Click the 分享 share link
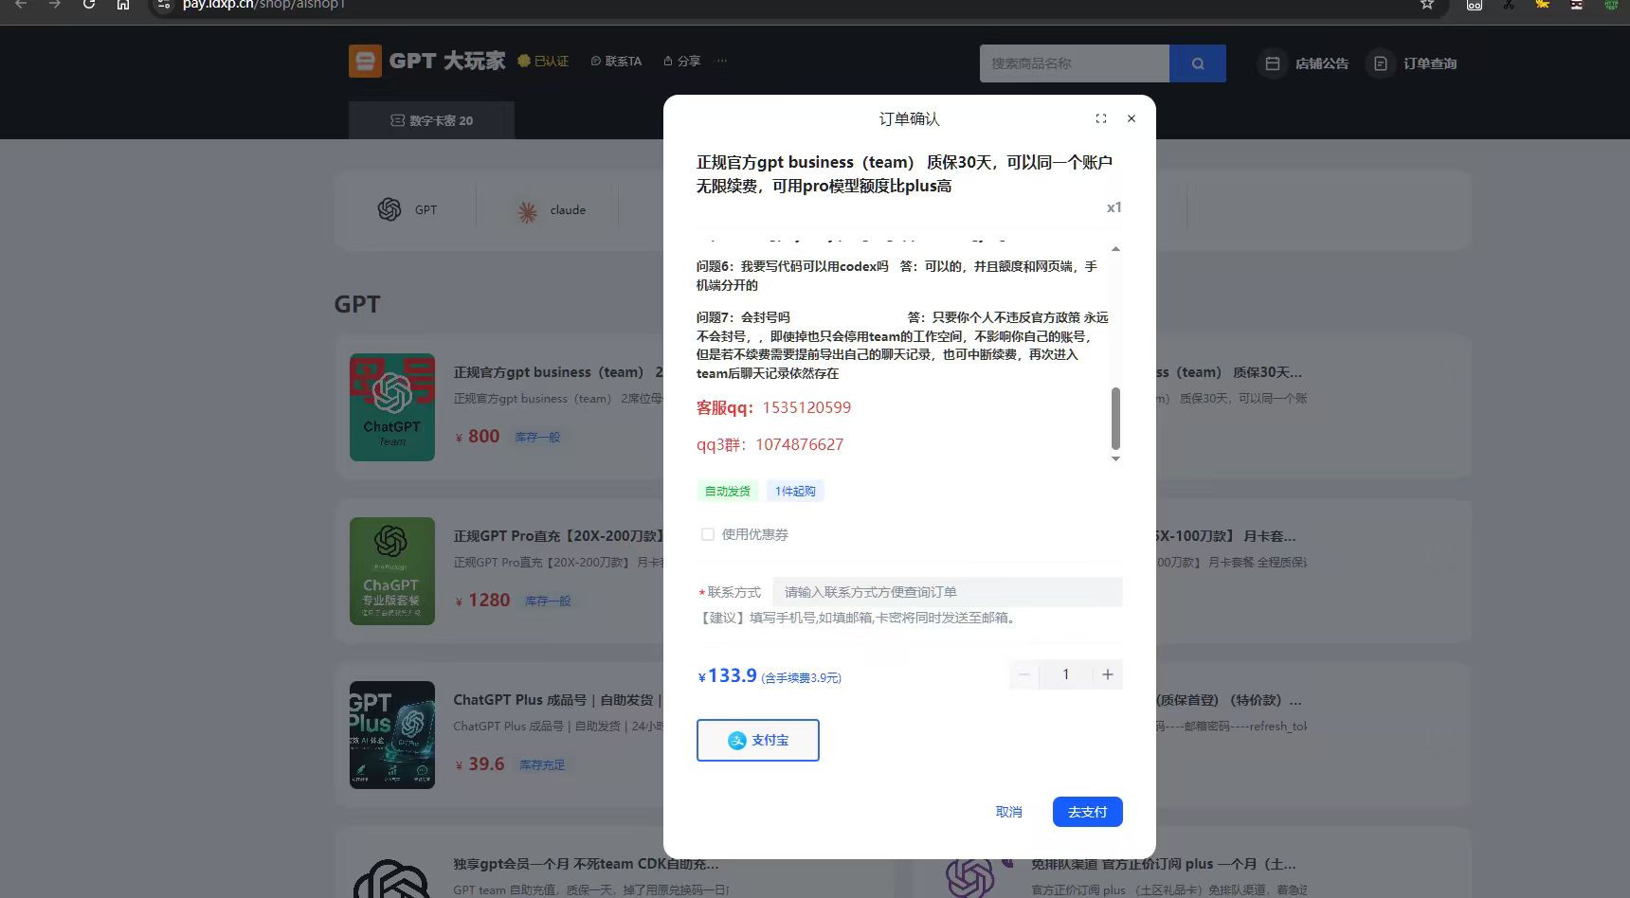 click(x=681, y=61)
